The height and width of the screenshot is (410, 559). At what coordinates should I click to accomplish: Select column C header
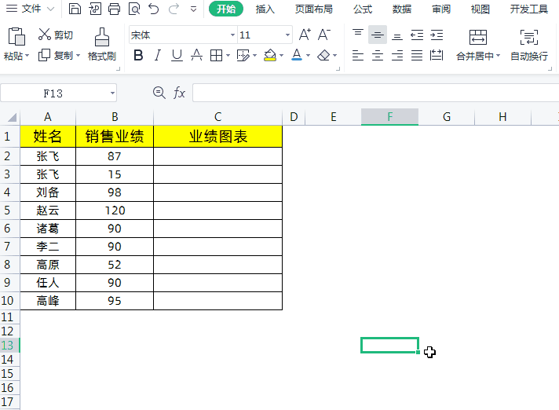[x=217, y=117]
